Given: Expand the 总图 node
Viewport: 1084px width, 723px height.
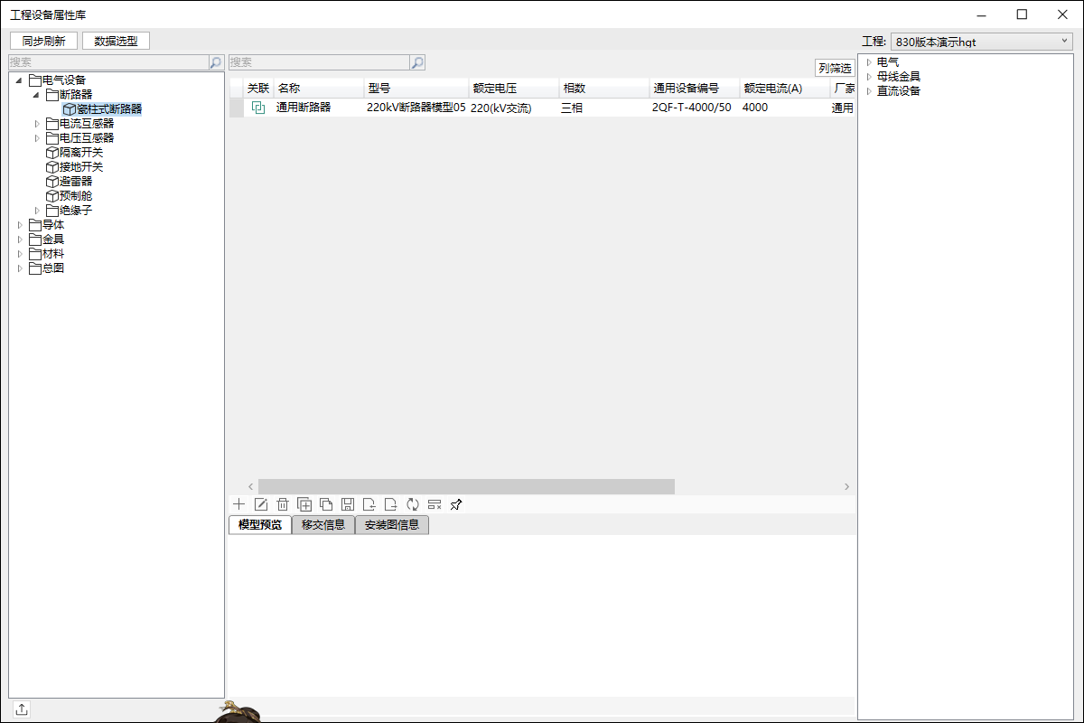Looking at the screenshot, I should 20,268.
